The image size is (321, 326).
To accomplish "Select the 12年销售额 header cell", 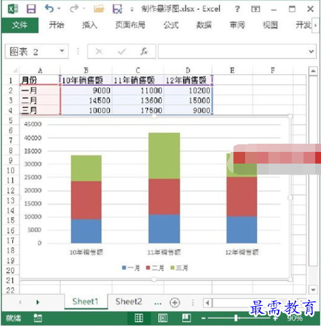I will point(188,80).
